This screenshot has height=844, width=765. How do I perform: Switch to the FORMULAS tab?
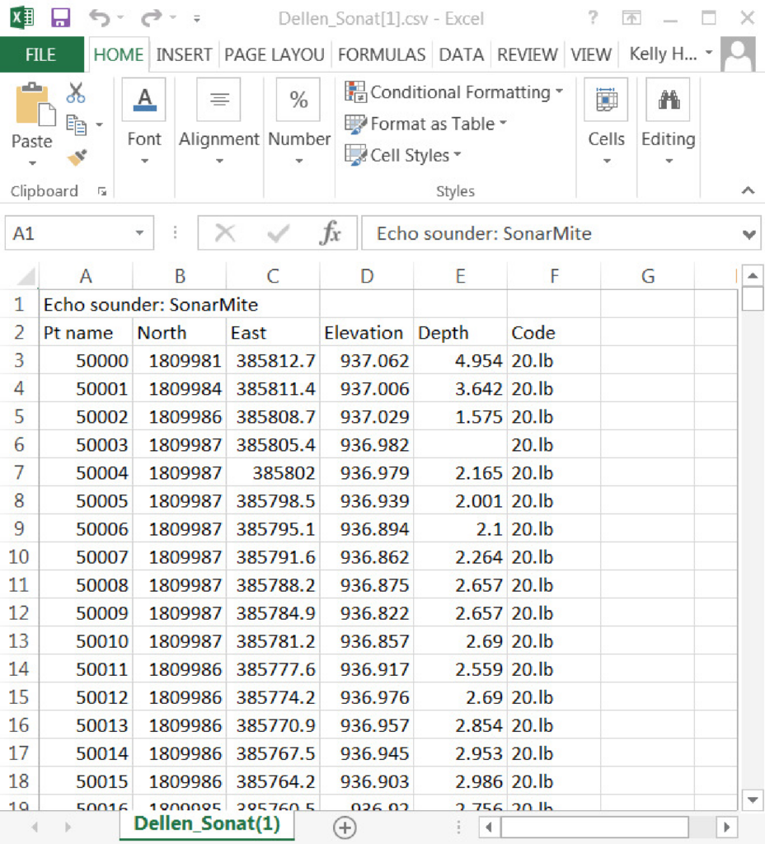[x=381, y=54]
